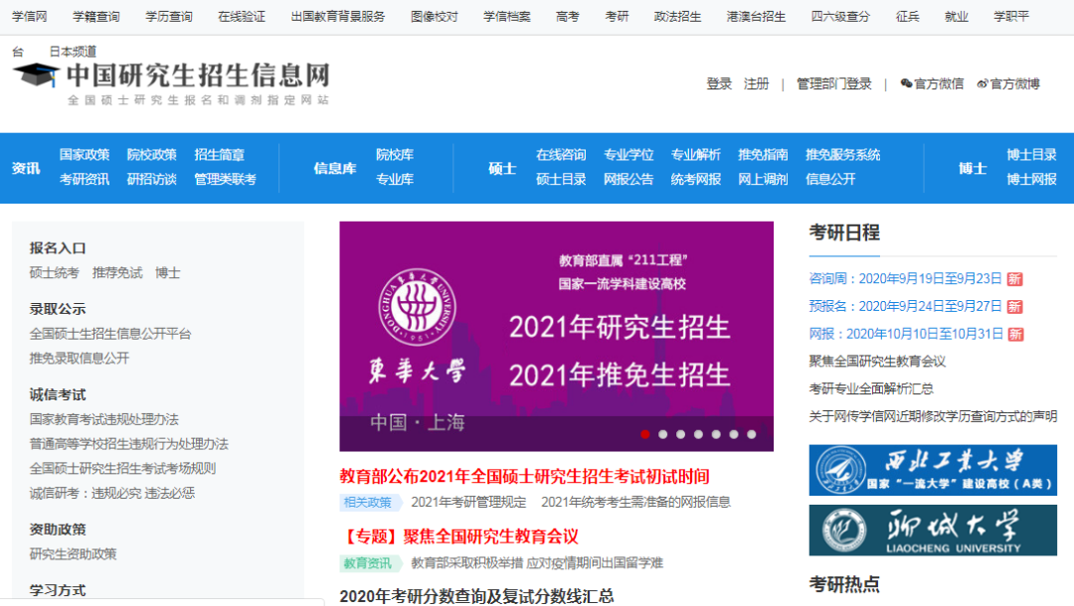This screenshot has height=606, width=1074.
Task: Open 全国硕士生招生信息公开平台 link
Action: [110, 334]
